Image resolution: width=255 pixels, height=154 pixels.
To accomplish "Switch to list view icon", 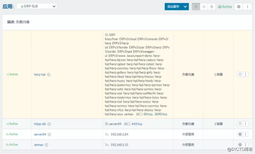I will (196, 7).
